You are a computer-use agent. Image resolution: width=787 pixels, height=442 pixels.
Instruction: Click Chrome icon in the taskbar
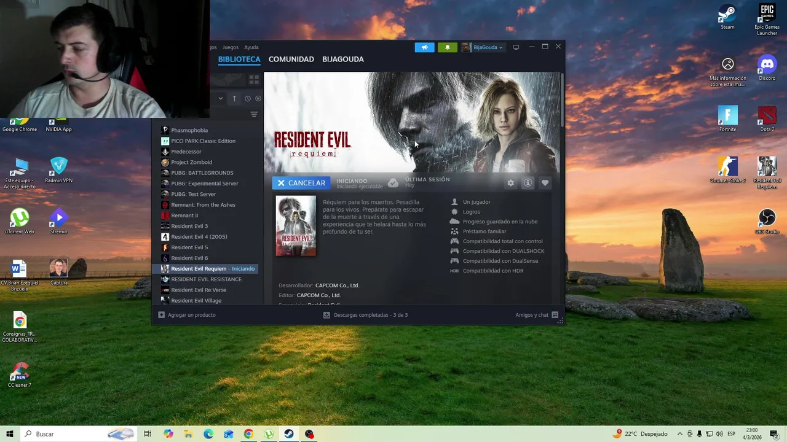click(x=248, y=434)
